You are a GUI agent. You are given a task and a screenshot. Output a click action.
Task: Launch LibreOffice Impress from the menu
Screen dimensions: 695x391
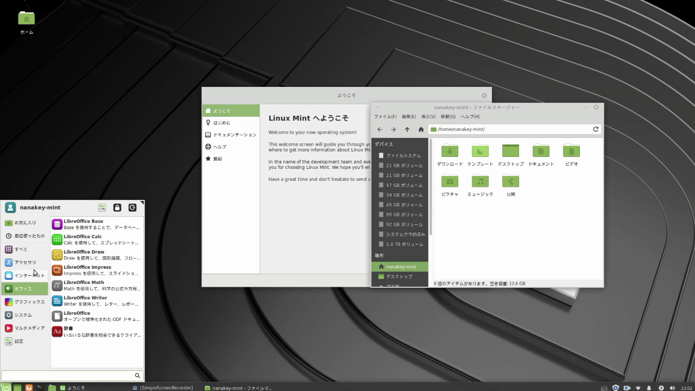click(x=97, y=270)
